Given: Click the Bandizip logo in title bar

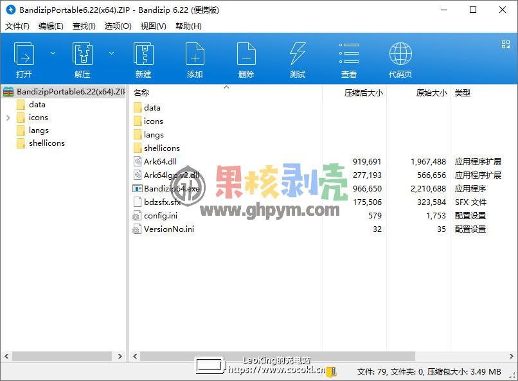Looking at the screenshot, I should (10, 10).
